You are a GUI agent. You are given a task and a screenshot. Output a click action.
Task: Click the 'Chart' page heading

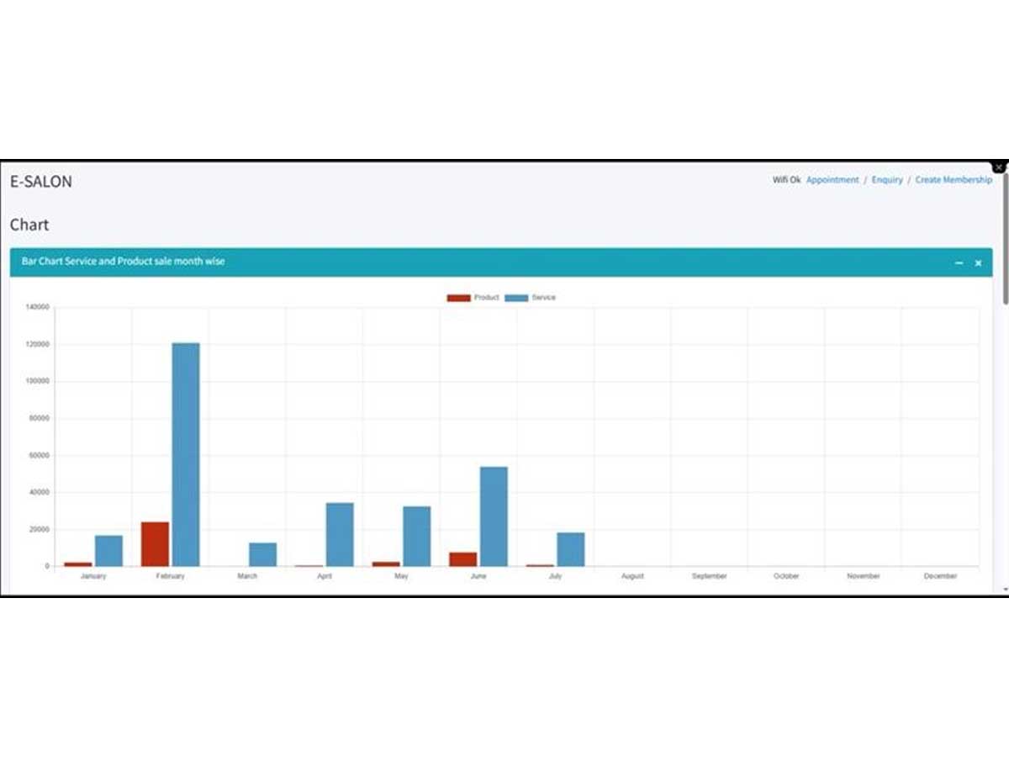(29, 225)
